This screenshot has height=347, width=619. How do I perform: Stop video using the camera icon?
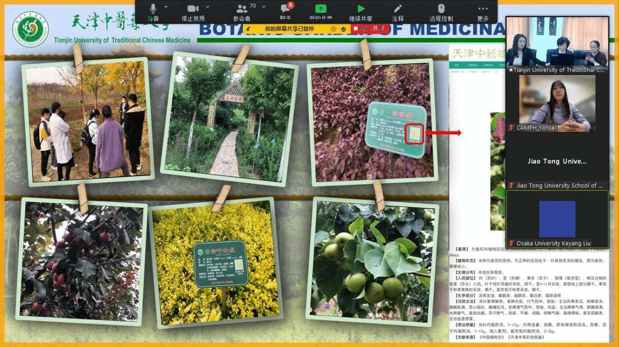pyautogui.click(x=193, y=9)
